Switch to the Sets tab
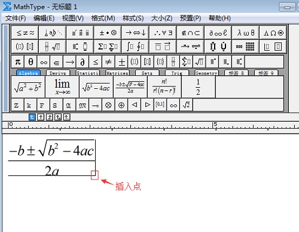Screen dimensions: 299x232 pos(147,73)
